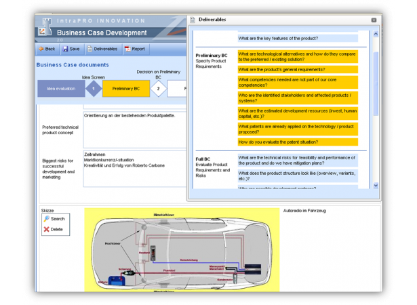Delete the Skizze sketch image

[x=54, y=229]
